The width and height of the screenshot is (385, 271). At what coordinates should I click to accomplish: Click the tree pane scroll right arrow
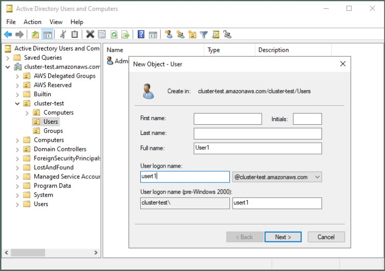click(x=96, y=253)
